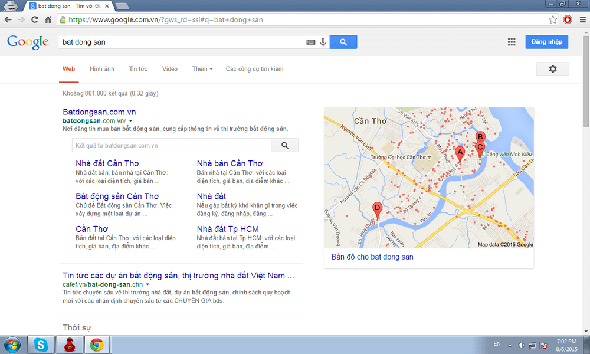Open Các công cụ tìm kiếm

pyautogui.click(x=254, y=69)
